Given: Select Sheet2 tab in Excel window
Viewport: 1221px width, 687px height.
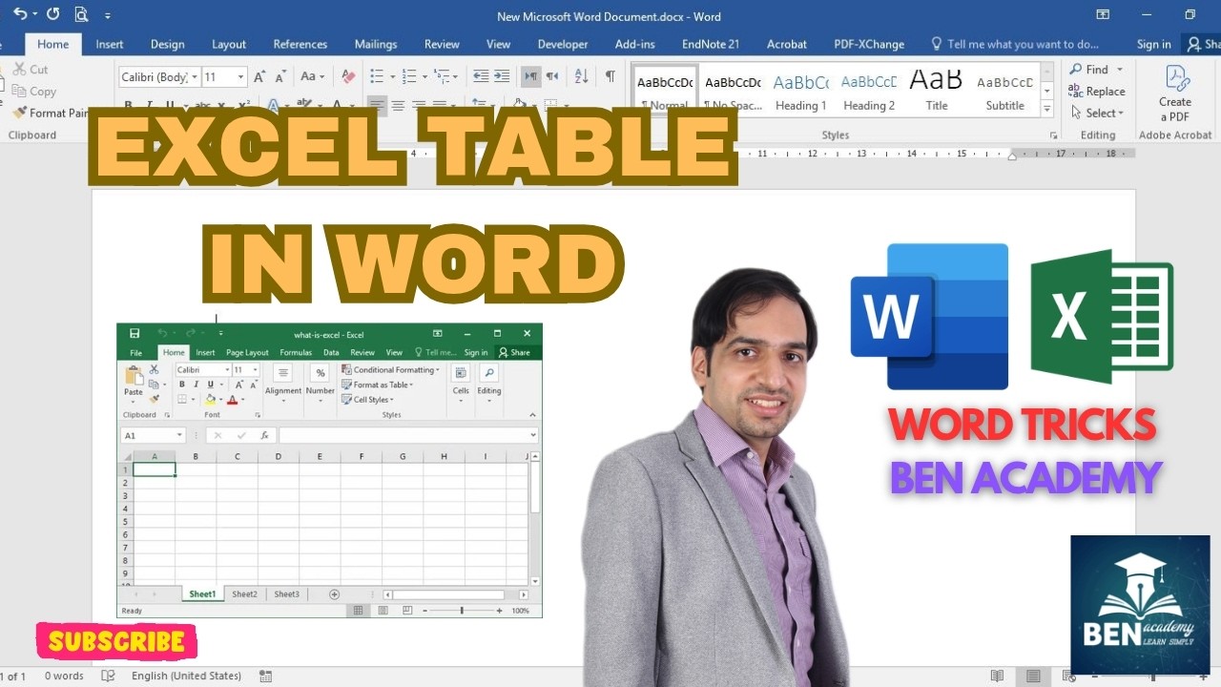Looking at the screenshot, I should (244, 593).
